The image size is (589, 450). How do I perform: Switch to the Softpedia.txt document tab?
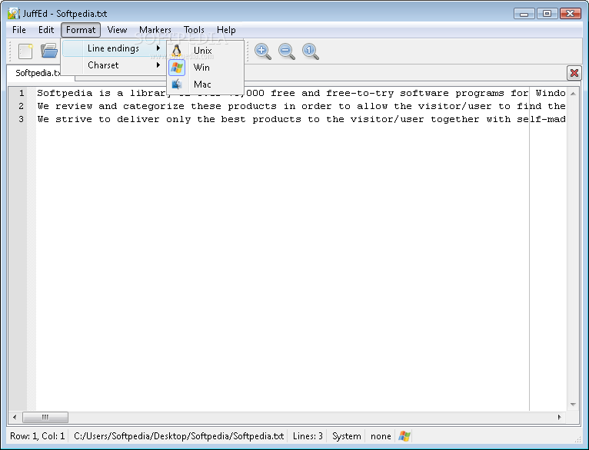pyautogui.click(x=37, y=73)
